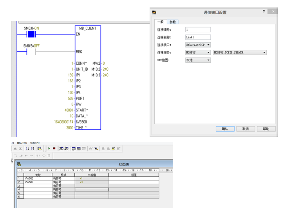Click the open padlock unforce icon
Image resolution: width=293 pixels, height=211 pixels.
click(x=108, y=149)
